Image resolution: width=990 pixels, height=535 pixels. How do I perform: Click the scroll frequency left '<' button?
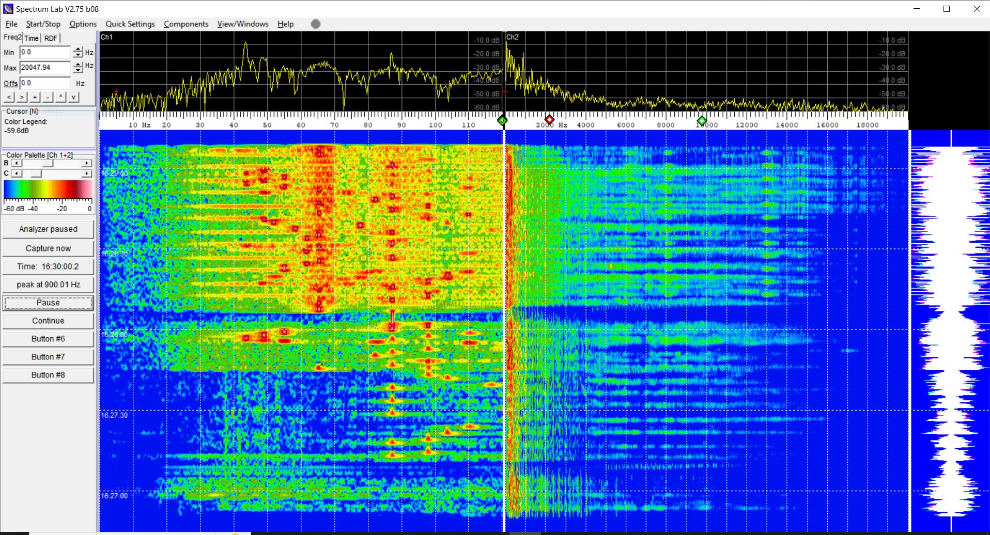(x=9, y=97)
